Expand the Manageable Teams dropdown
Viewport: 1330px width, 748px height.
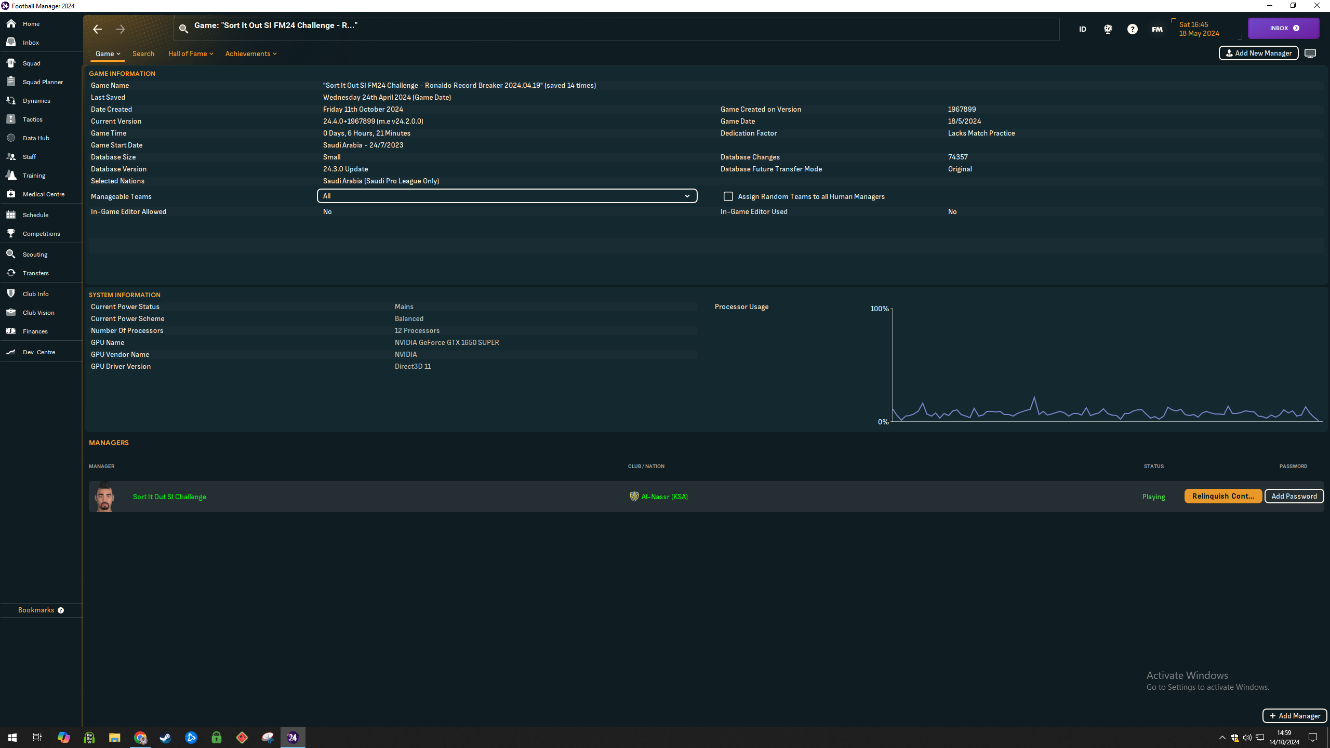pos(507,196)
